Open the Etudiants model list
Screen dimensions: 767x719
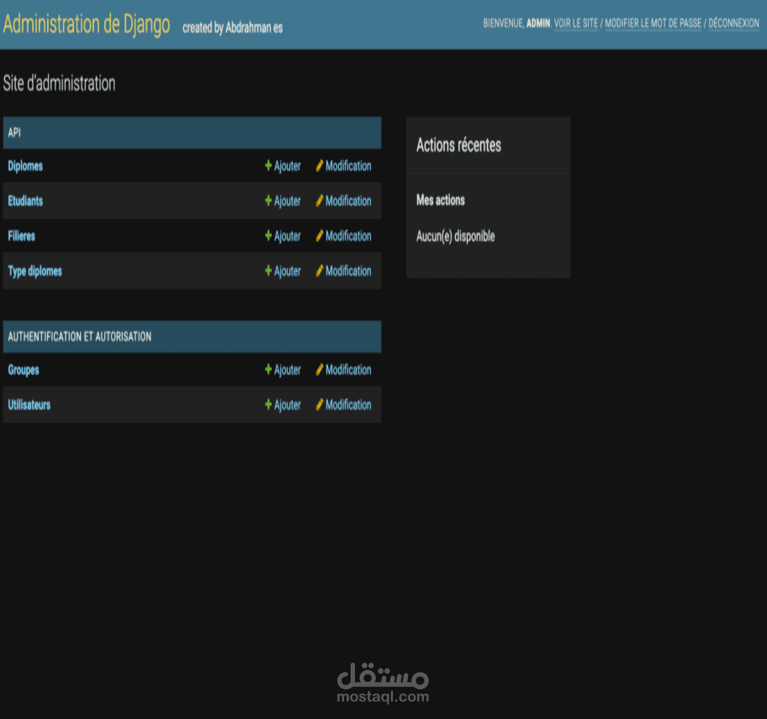click(x=25, y=201)
